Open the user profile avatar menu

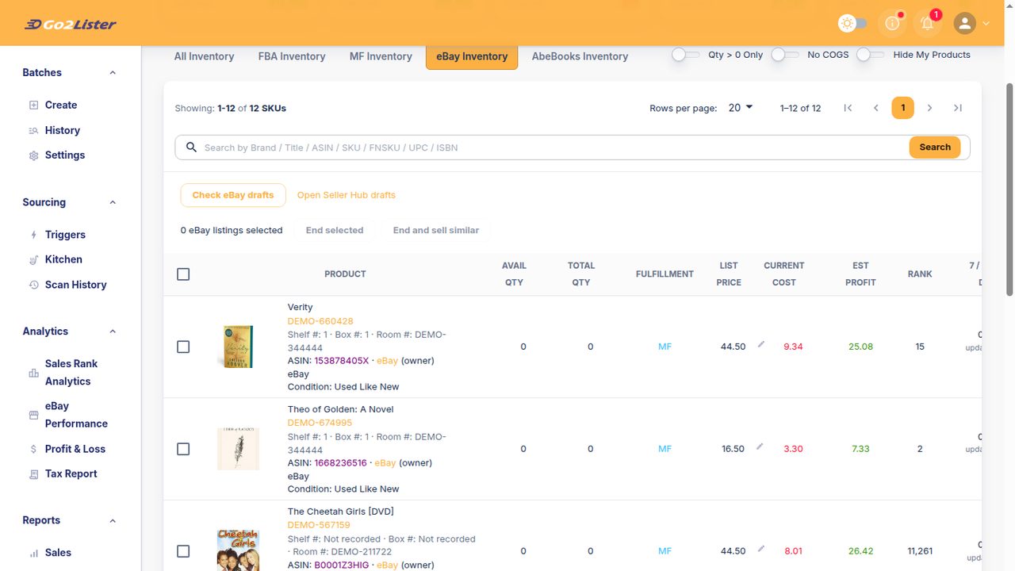[x=964, y=24]
